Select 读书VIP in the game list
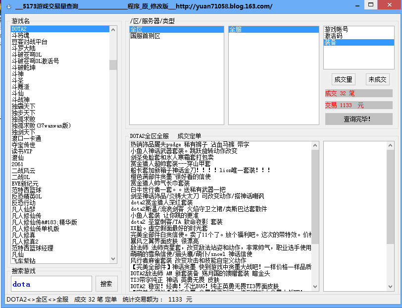The height and width of the screenshot is (308, 402). [60, 151]
